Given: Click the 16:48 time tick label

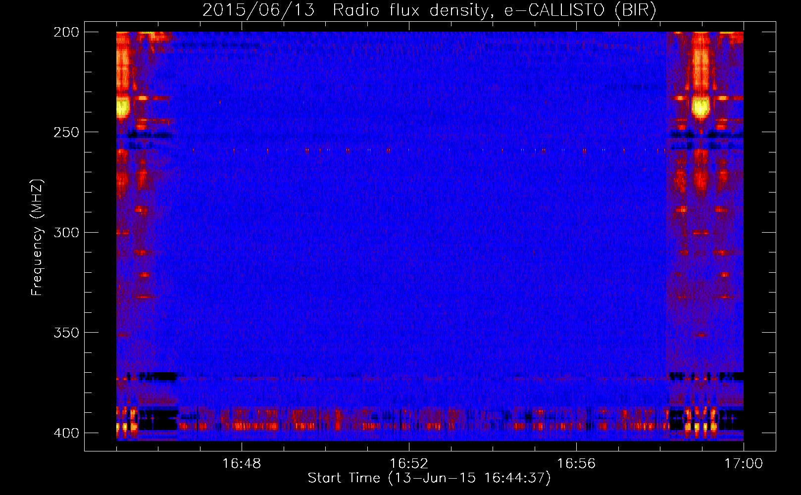Looking at the screenshot, I should pyautogui.click(x=242, y=464).
